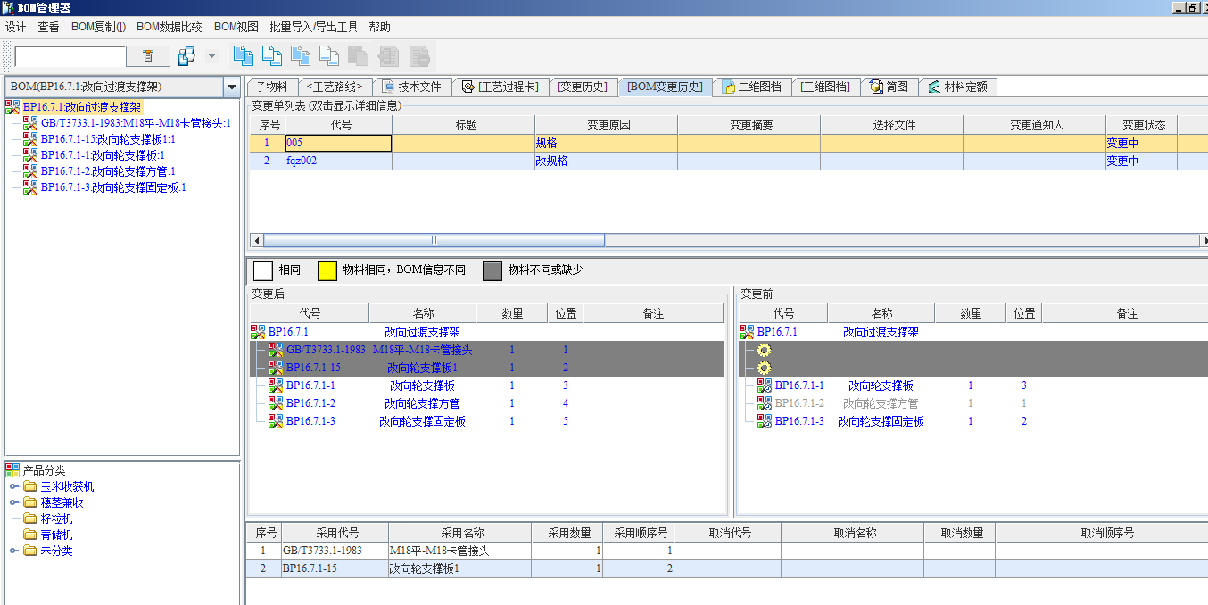1208x605 pixels.
Task: Click the 变更状态 column header
Action: pos(1144,125)
